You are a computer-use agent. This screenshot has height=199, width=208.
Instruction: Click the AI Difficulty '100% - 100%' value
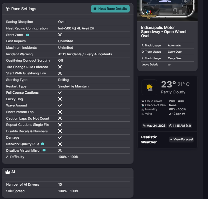pyautogui.click(x=68, y=157)
